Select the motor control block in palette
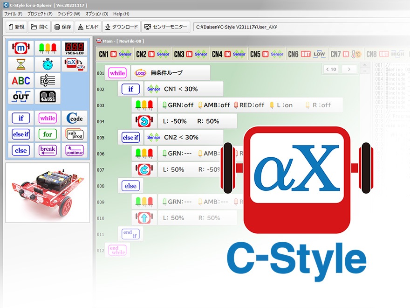 (20, 48)
